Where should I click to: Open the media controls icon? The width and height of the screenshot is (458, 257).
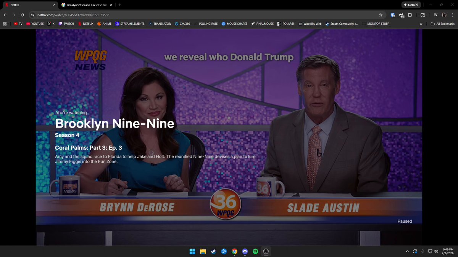click(x=435, y=15)
